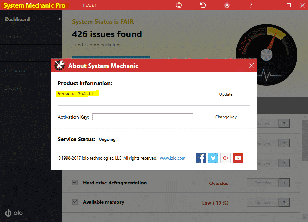Select Toolbox in the sidebar
The height and width of the screenshot is (222, 308).
point(31,36)
